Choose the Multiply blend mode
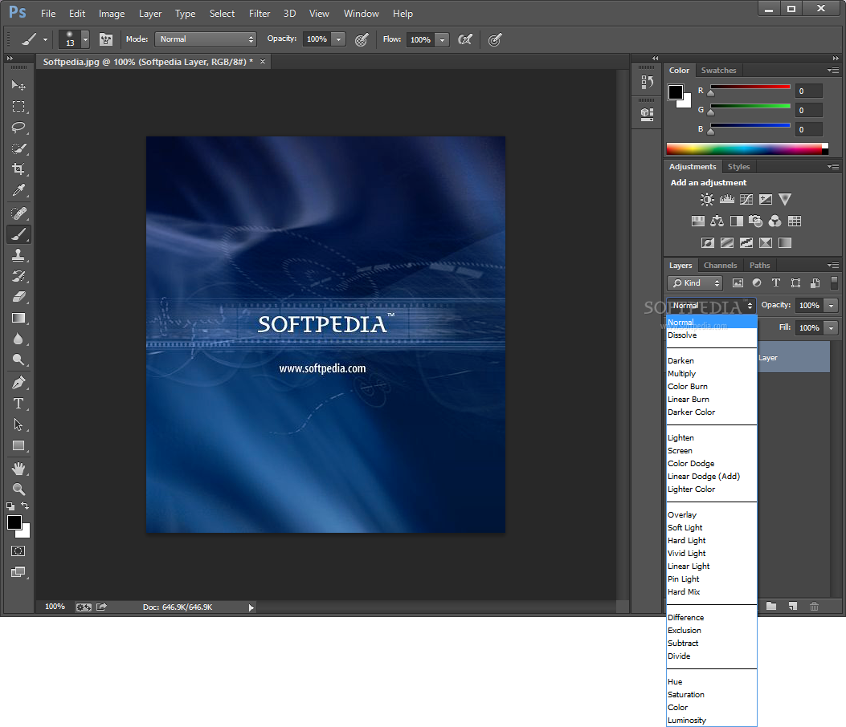Viewport: 846px width, 727px height. tap(712, 373)
